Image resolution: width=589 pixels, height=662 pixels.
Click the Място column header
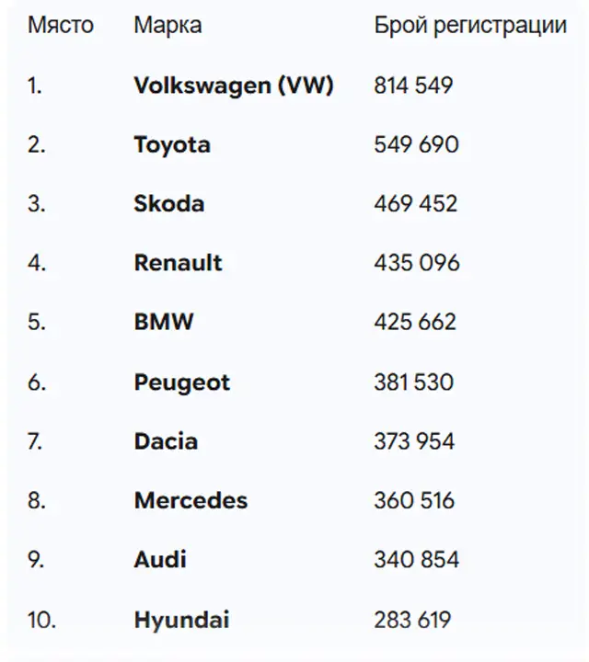click(61, 25)
